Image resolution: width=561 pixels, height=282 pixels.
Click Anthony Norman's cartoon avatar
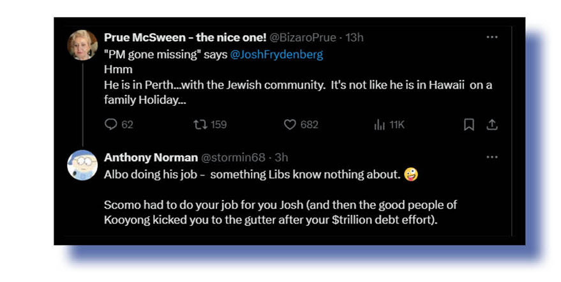click(x=82, y=165)
